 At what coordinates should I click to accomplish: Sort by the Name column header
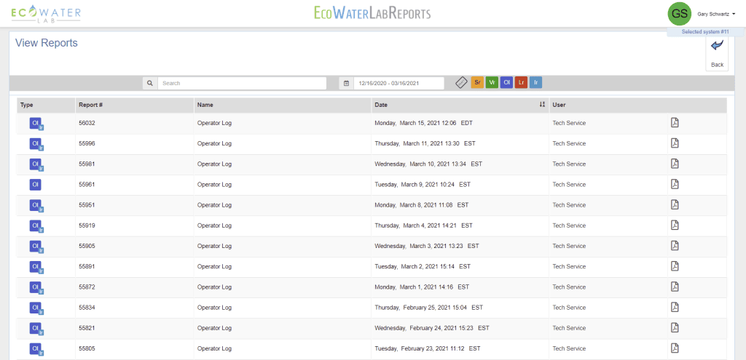coord(283,105)
